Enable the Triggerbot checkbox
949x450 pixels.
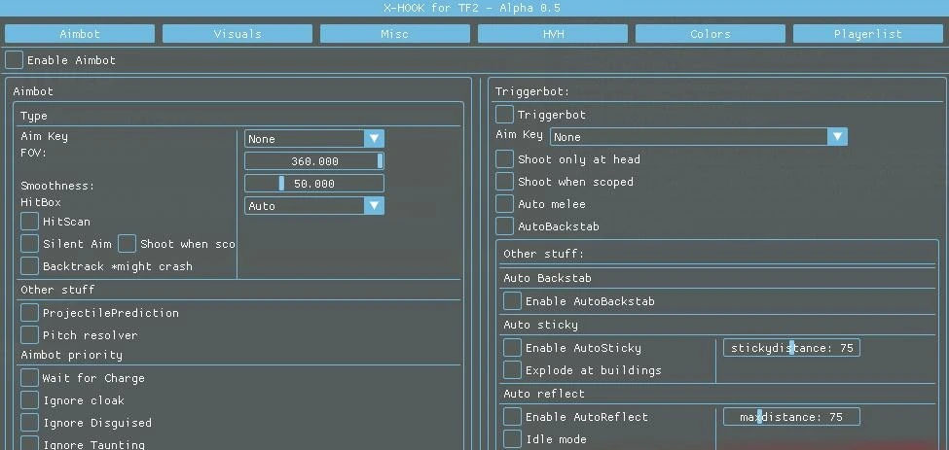point(504,114)
